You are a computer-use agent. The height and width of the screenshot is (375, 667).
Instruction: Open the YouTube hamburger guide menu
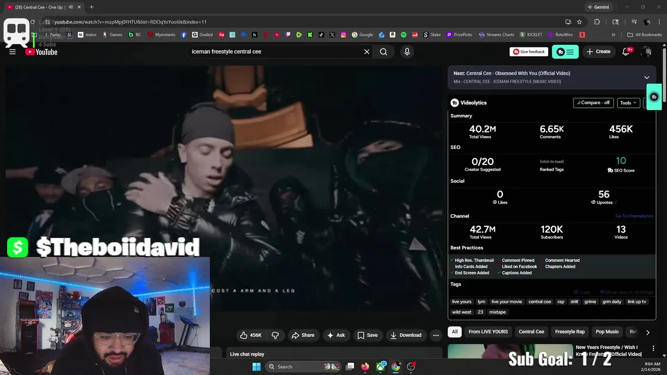click(x=13, y=52)
